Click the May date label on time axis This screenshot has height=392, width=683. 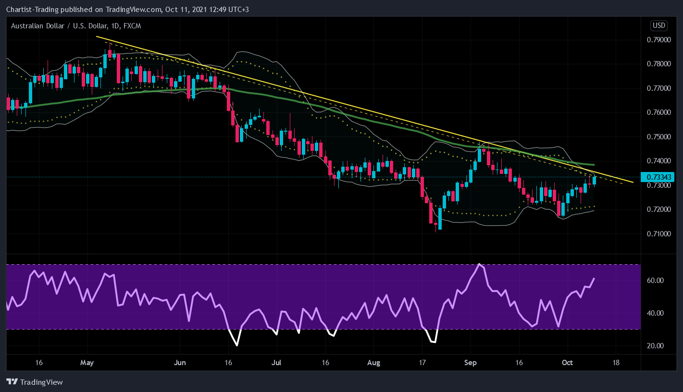point(87,362)
